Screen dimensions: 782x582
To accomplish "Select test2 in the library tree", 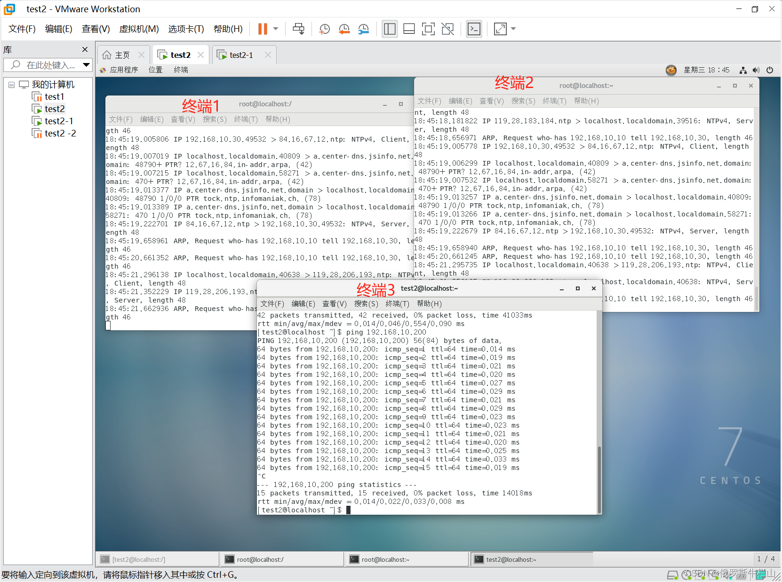I will tap(55, 109).
